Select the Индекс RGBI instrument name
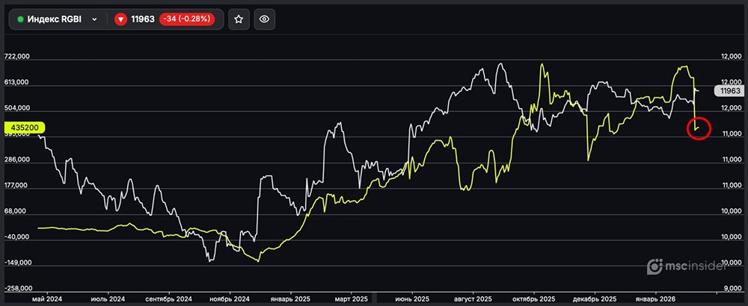 click(55, 20)
